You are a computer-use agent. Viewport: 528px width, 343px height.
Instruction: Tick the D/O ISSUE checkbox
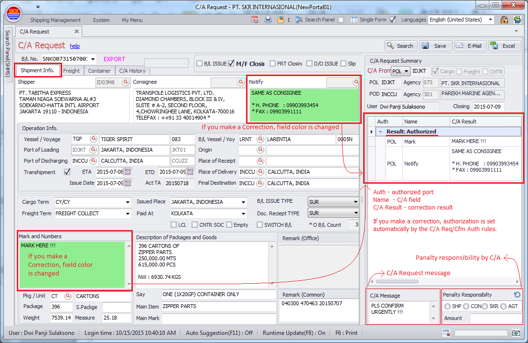[310, 64]
